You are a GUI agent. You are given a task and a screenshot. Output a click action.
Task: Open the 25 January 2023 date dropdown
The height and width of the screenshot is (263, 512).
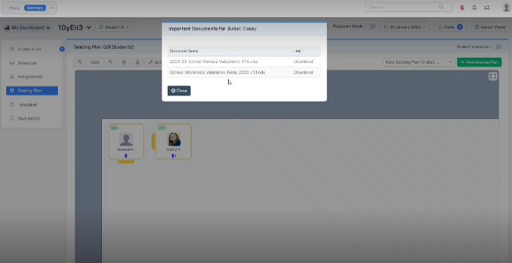pos(405,27)
